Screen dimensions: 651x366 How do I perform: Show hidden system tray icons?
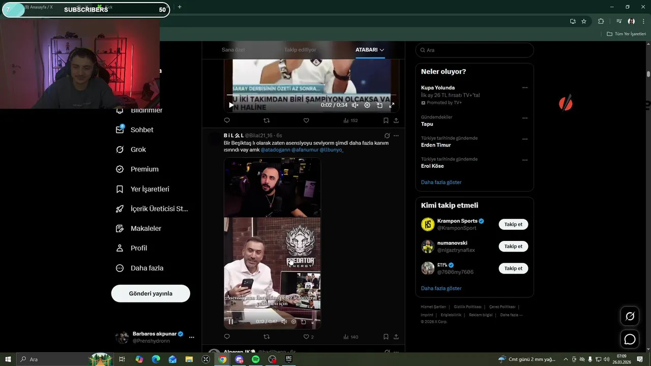point(566,359)
